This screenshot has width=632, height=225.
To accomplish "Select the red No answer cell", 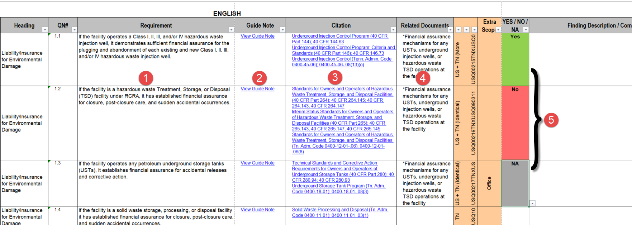I will coord(515,123).
